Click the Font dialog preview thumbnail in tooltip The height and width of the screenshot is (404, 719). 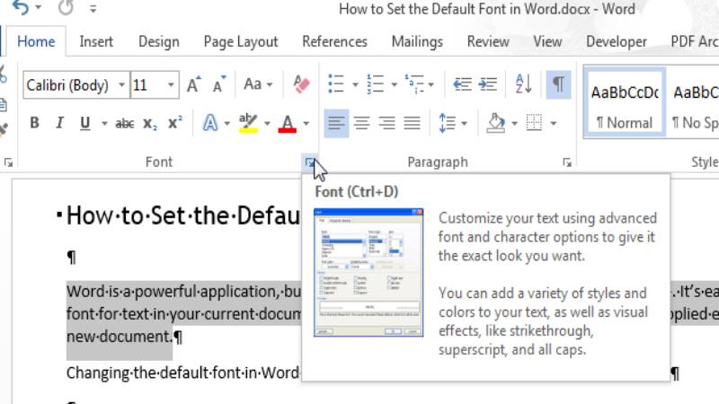[368, 272]
